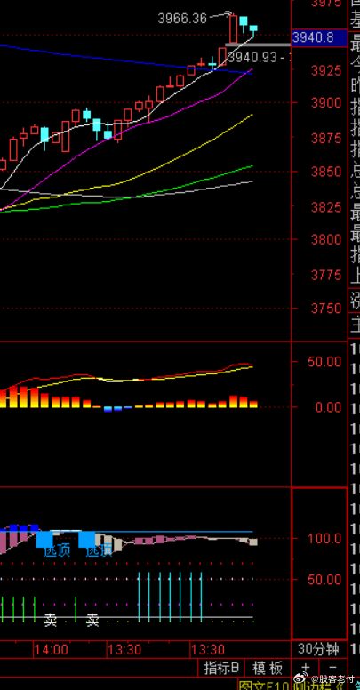Click the 3775 price axis label
This screenshot has width=360, height=690.
[x=326, y=275]
